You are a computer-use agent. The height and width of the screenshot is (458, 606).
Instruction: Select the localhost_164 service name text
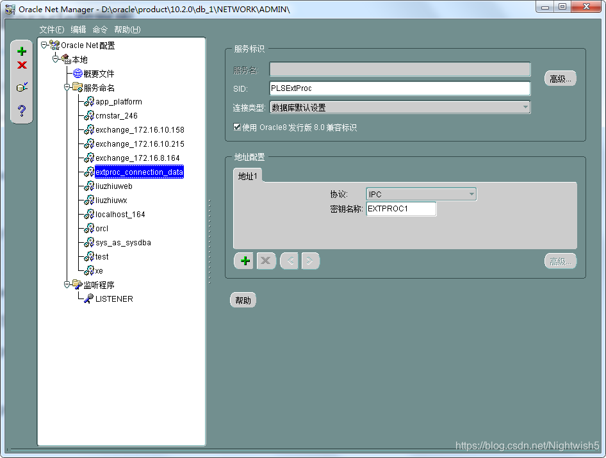click(x=120, y=214)
